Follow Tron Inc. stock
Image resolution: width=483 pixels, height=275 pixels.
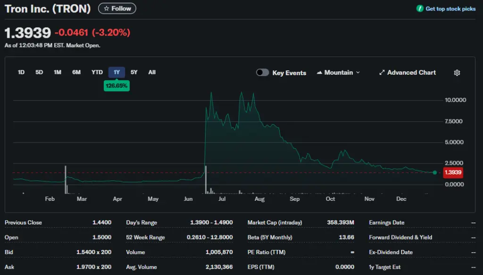coord(117,9)
